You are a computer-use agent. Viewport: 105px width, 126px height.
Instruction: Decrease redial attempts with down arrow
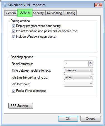(x=90, y=65)
